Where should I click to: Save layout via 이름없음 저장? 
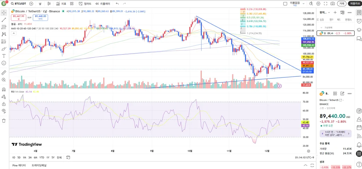295,4
